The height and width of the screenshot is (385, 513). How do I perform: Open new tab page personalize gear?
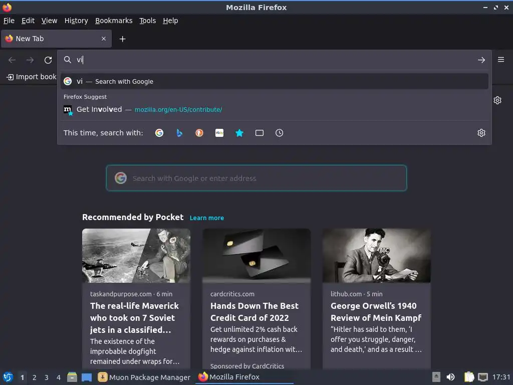(497, 100)
